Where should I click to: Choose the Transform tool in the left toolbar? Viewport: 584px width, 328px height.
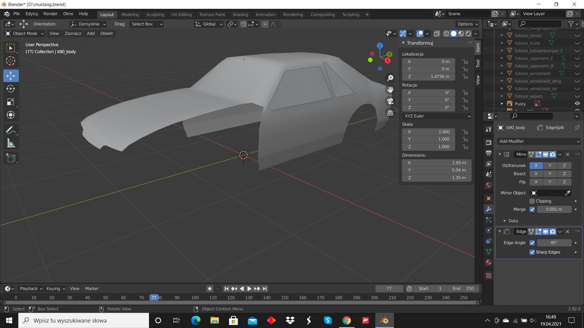[x=11, y=115]
